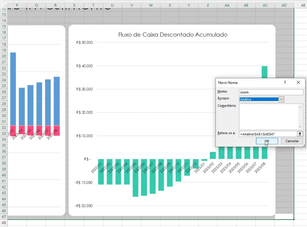Select column header U

[x=112, y=5]
